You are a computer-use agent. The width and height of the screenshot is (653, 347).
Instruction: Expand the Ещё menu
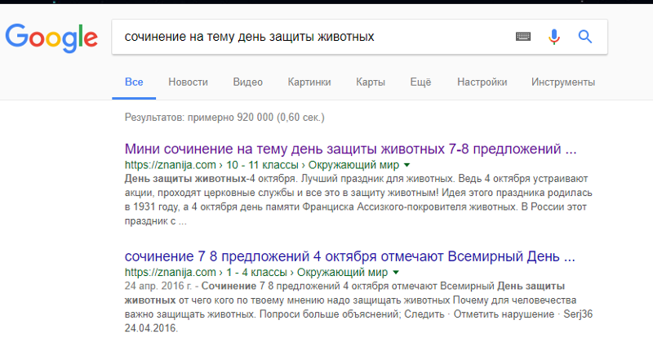pos(420,82)
